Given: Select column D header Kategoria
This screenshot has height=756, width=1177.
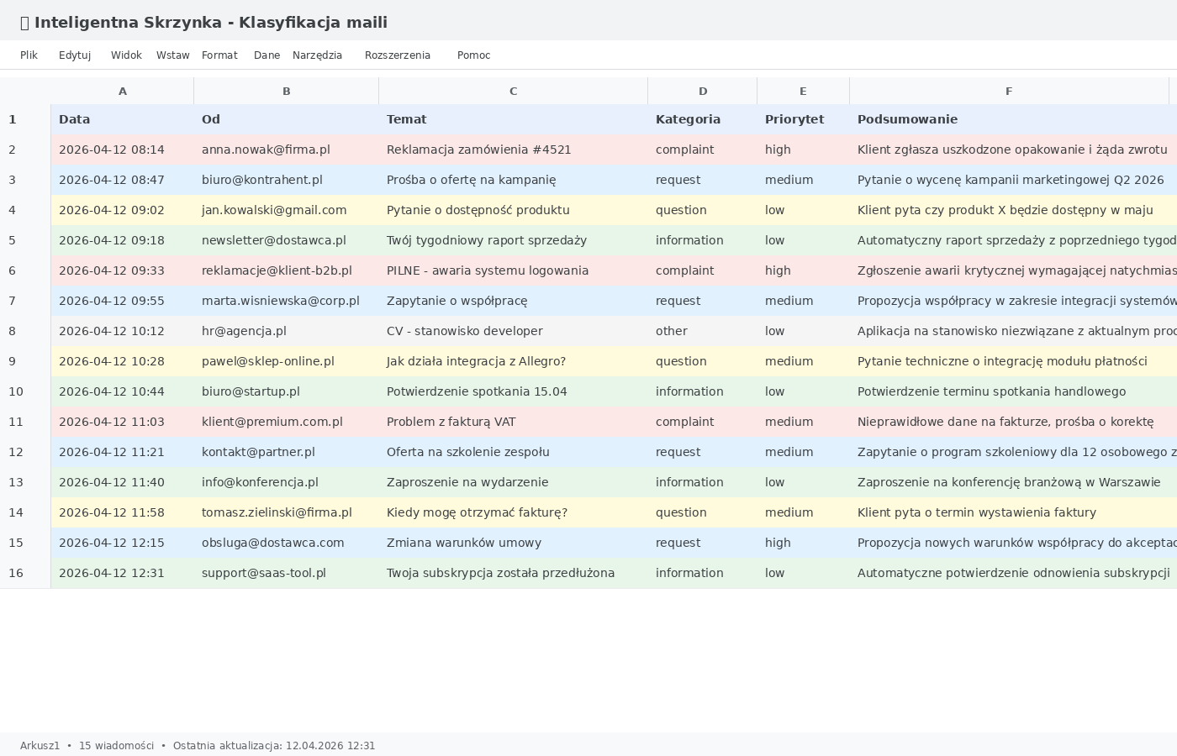Looking at the screenshot, I should coord(703,91).
